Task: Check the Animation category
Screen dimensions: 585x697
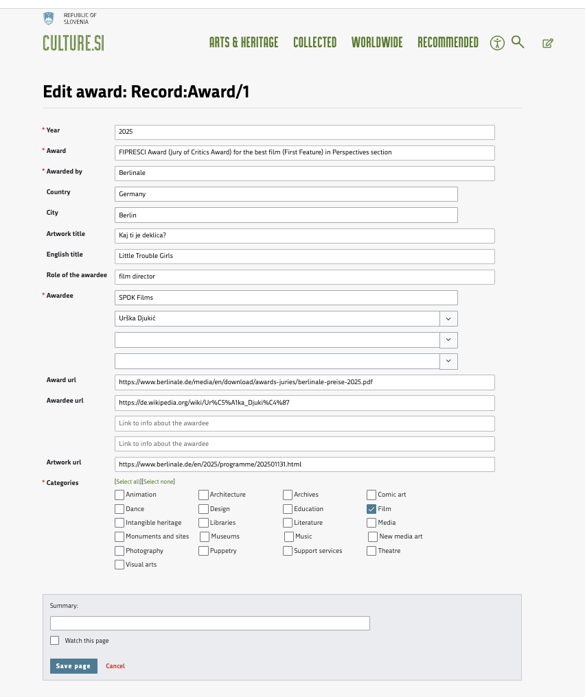Action: coord(119,495)
